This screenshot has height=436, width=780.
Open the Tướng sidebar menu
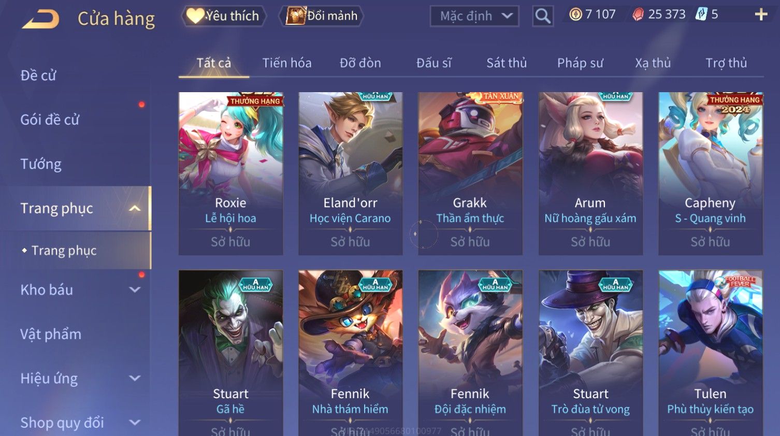41,164
